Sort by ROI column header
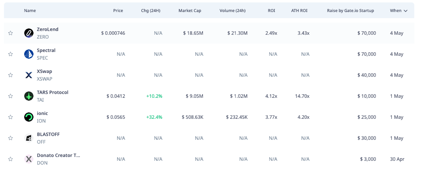Screen dimensions: 431x172 [x=272, y=11]
